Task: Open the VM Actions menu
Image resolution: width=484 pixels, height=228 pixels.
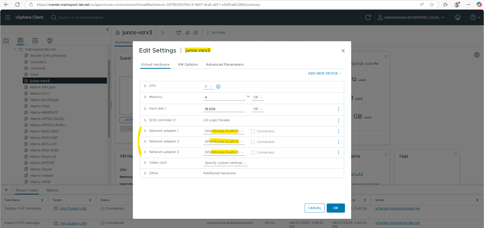Action: pyautogui.click(x=216, y=33)
